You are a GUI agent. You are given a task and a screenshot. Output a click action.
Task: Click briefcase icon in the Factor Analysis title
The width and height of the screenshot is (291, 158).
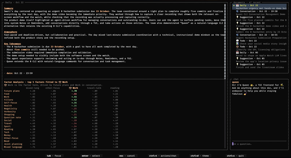[x=60, y=82]
